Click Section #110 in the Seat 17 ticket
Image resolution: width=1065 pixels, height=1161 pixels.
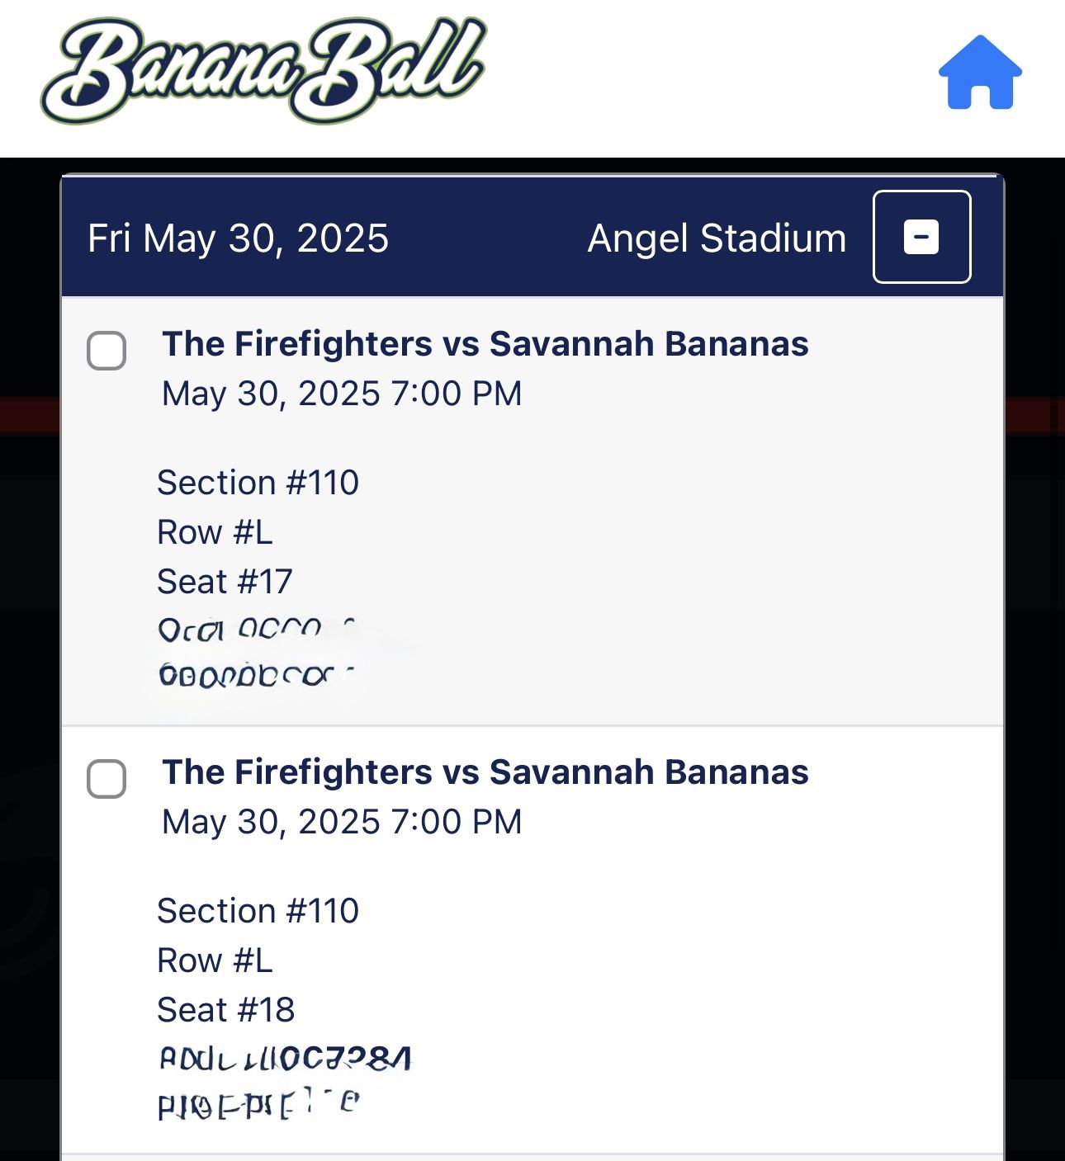(x=258, y=483)
